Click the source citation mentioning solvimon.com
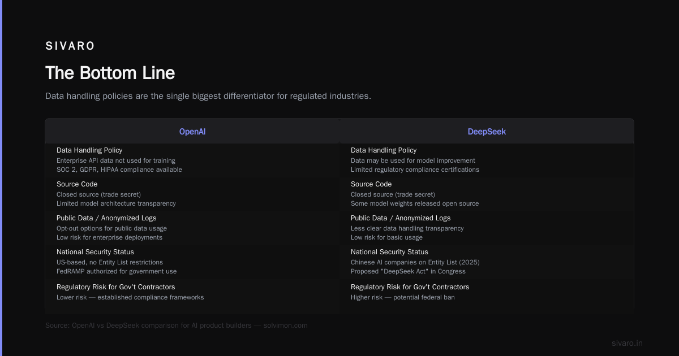The height and width of the screenshot is (356, 679). 177,325
